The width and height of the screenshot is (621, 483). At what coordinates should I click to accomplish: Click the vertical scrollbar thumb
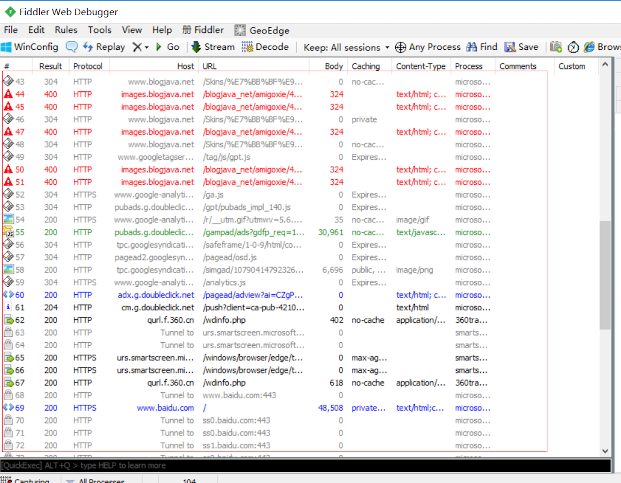605,275
